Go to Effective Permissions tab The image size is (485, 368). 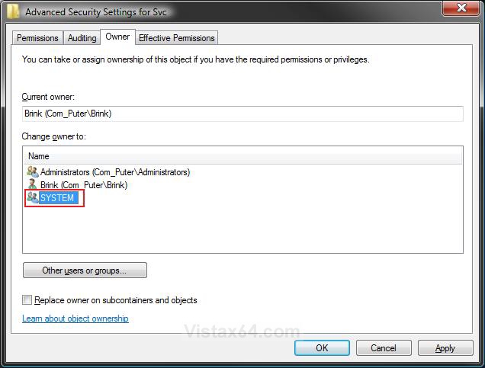(x=177, y=37)
